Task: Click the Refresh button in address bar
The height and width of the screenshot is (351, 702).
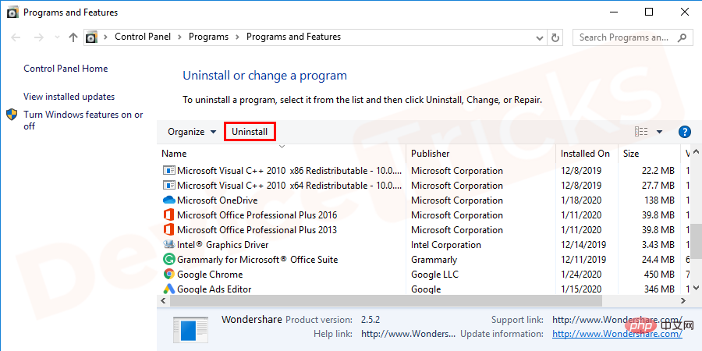Action: [555, 37]
